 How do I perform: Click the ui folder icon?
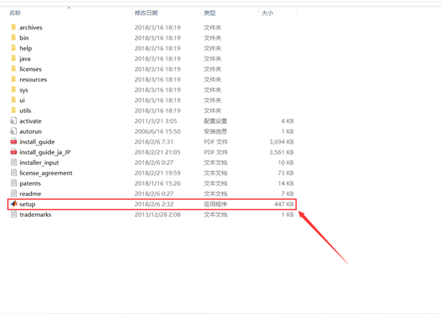point(14,100)
